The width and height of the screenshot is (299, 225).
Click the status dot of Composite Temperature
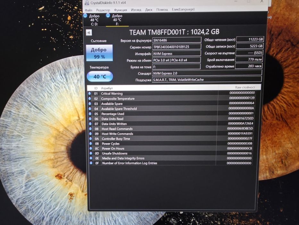[90, 98]
